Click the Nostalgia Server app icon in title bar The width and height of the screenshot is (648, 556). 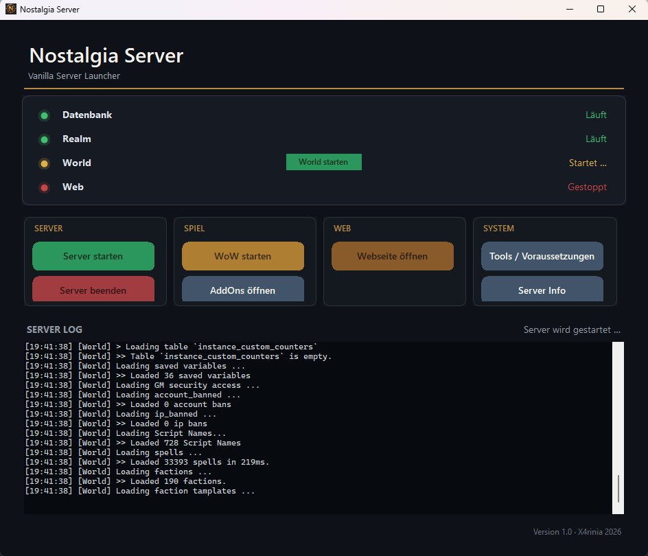pos(11,9)
